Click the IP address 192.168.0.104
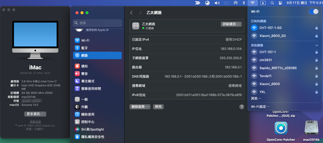The height and width of the screenshot is (143, 323). 231,49
